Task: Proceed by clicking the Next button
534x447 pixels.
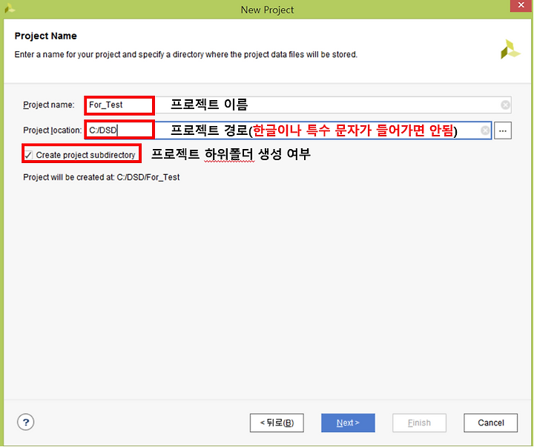Action: click(348, 423)
